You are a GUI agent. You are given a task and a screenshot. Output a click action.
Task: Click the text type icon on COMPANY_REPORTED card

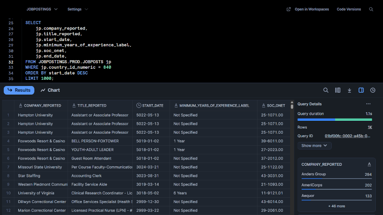[x=369, y=164]
